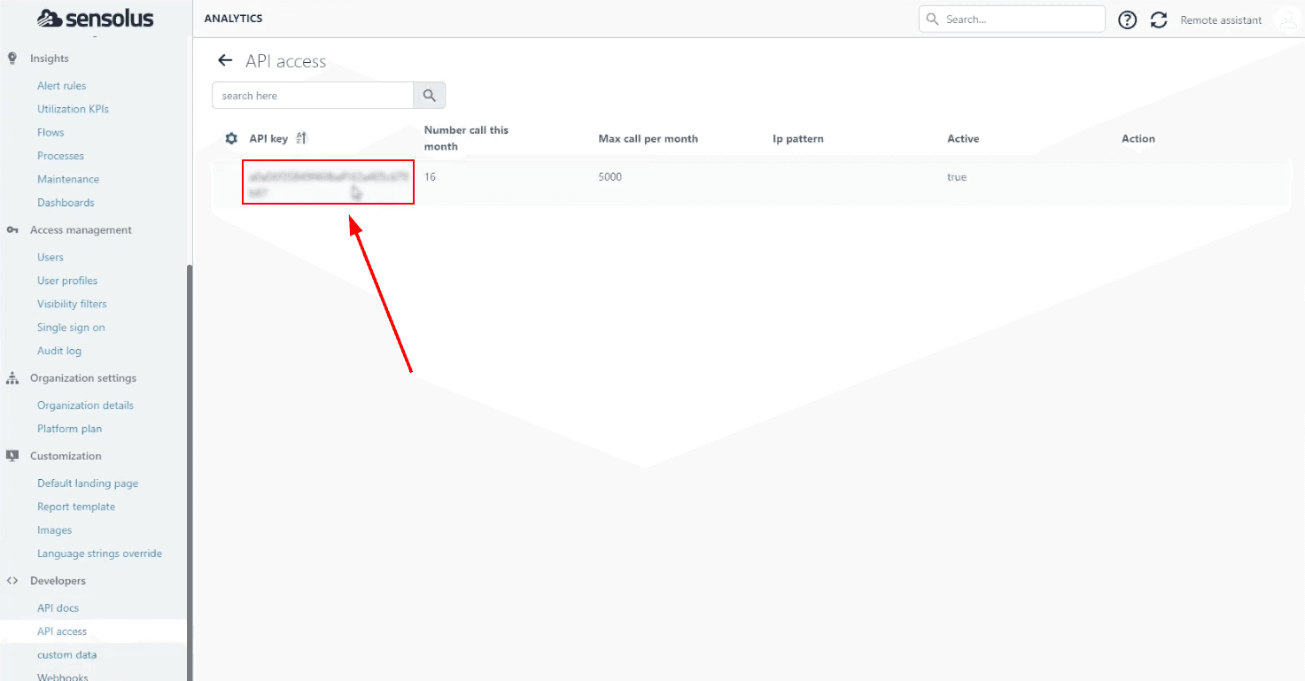Click the Active column header

coord(963,139)
